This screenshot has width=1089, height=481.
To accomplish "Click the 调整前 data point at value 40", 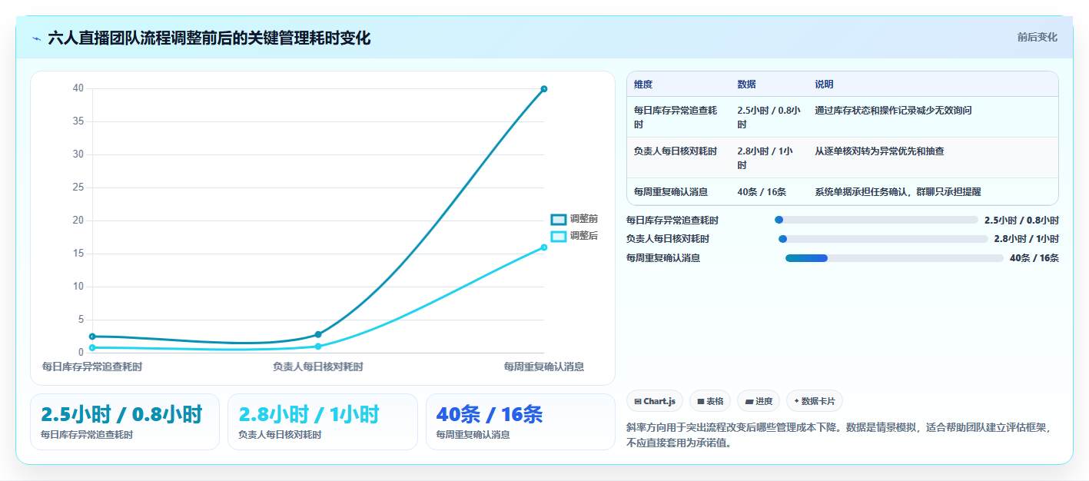I will pyautogui.click(x=544, y=89).
